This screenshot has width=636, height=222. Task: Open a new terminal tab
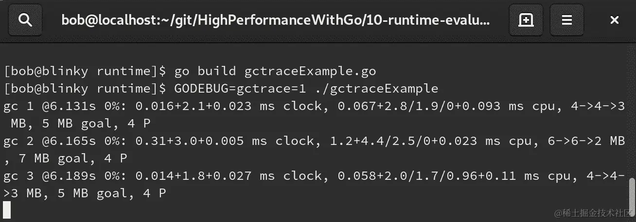click(x=526, y=20)
